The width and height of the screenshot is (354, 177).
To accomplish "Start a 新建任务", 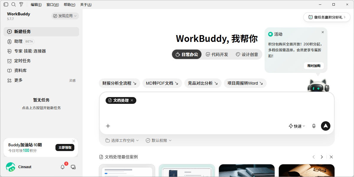I will (x=41, y=32).
